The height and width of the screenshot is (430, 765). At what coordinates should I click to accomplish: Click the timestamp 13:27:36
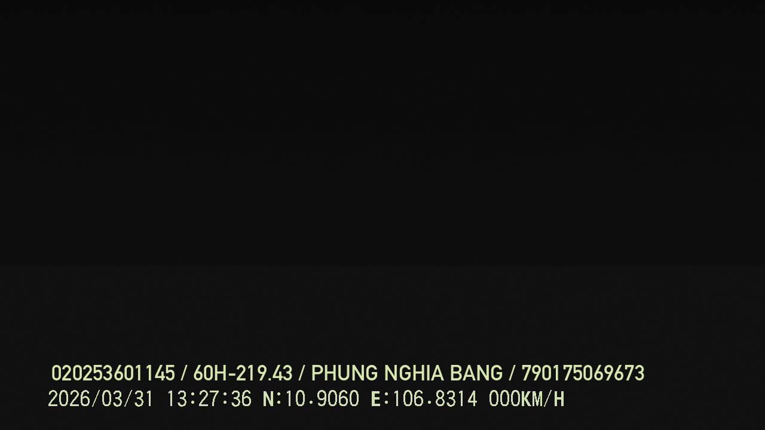pos(209,399)
